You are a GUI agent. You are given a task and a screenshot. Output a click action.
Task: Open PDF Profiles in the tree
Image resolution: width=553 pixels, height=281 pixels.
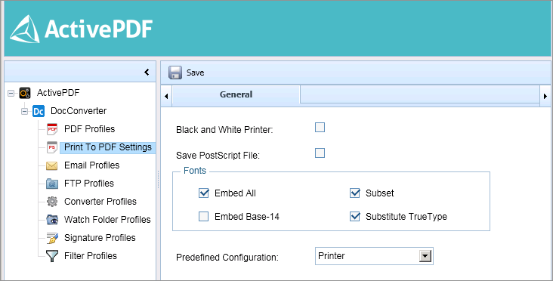tap(90, 129)
